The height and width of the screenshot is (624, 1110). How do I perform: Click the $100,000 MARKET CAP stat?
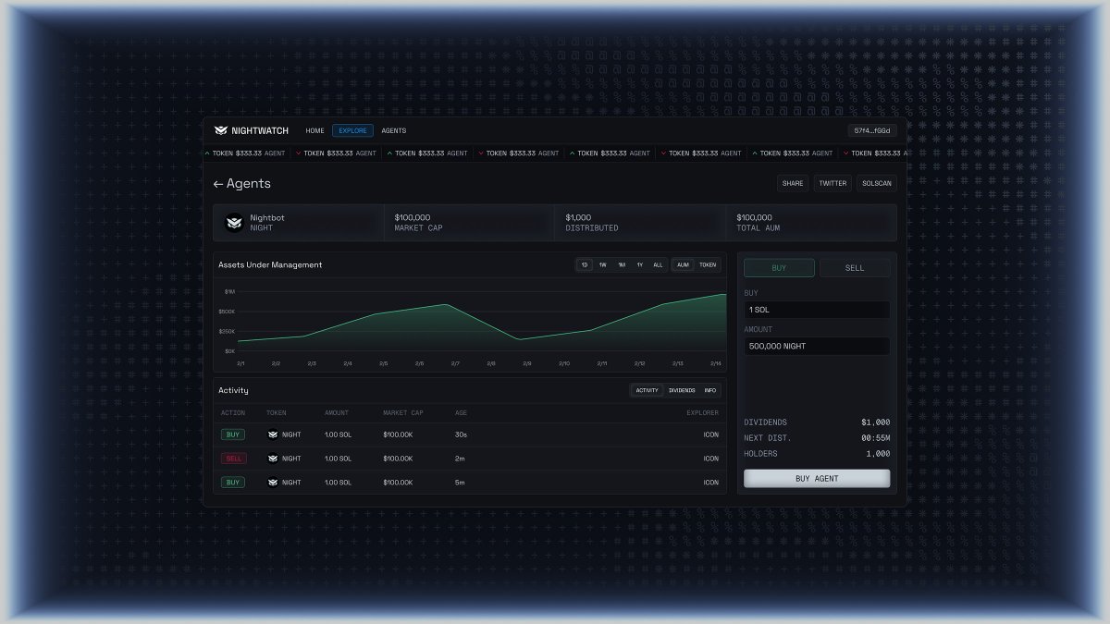(x=418, y=222)
